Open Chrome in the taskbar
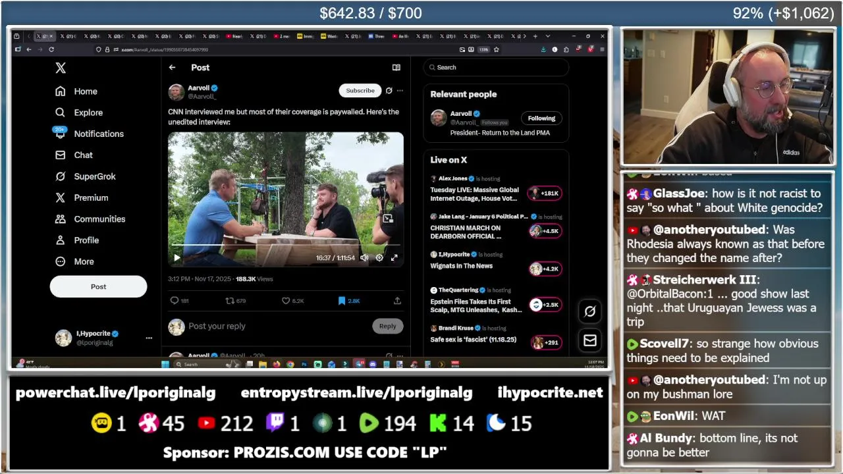Screen dimensions: 843x474 290,364
